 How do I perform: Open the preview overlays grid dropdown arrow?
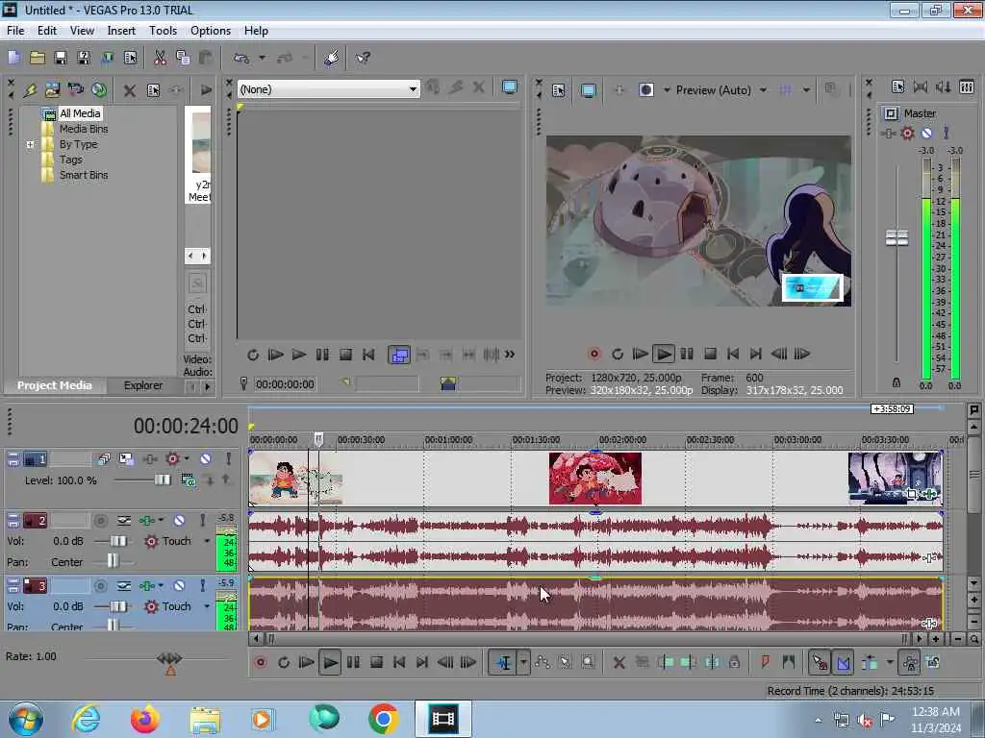pos(806,90)
